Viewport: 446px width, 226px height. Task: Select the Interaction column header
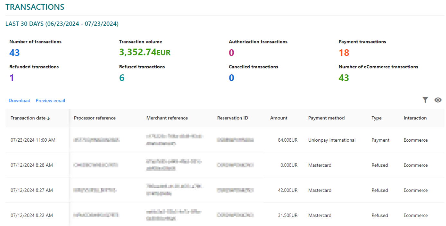[x=415, y=118]
